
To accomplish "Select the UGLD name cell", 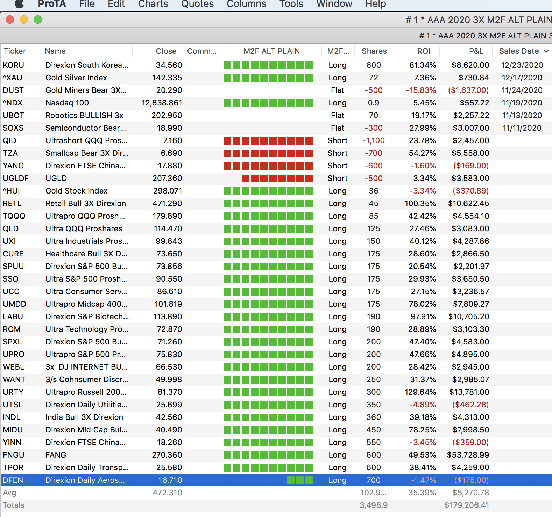I will click(x=56, y=178).
